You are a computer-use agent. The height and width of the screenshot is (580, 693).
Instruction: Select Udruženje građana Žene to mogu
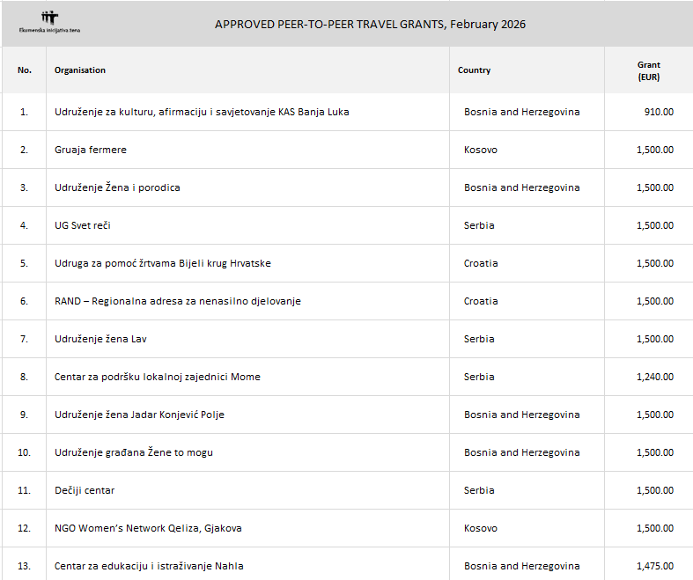134,452
